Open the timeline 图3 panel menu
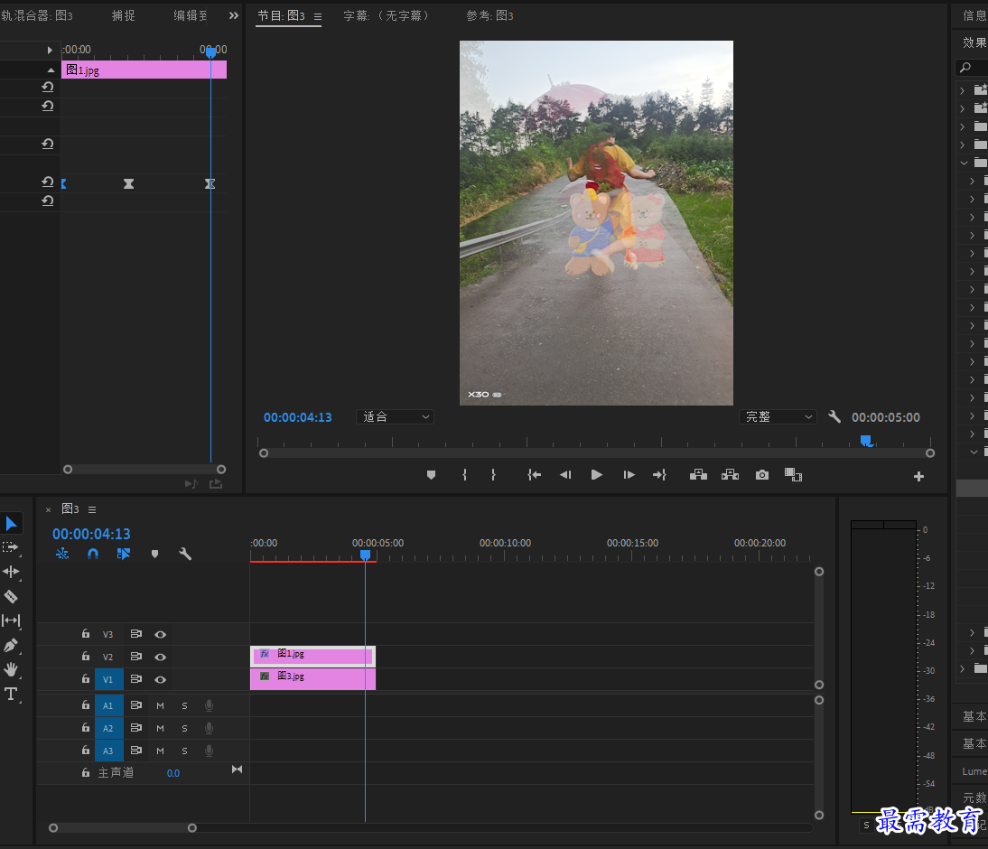 92,509
